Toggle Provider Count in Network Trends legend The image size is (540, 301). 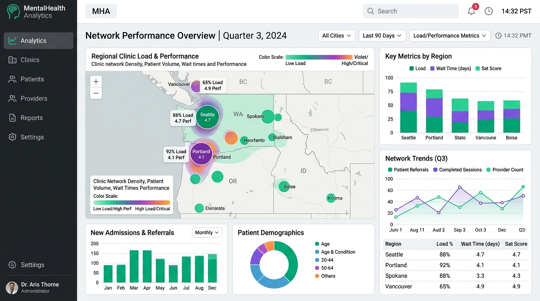click(x=505, y=170)
